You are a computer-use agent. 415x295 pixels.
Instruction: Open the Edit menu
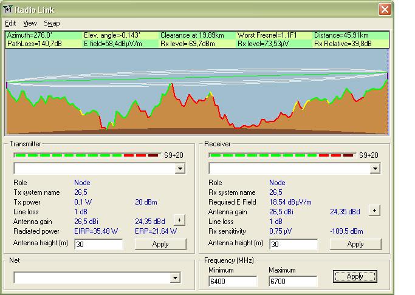point(10,23)
